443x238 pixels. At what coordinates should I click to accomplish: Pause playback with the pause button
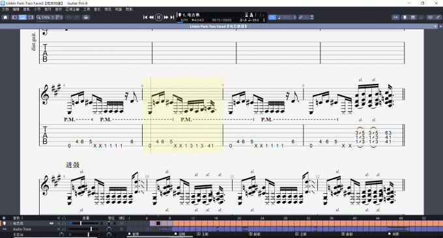(x=158, y=17)
